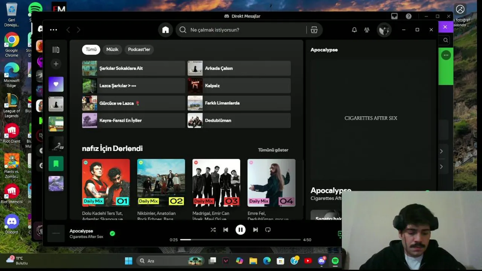
Task: Open Kalpsiz shortcut tile
Action: pyautogui.click(x=239, y=86)
